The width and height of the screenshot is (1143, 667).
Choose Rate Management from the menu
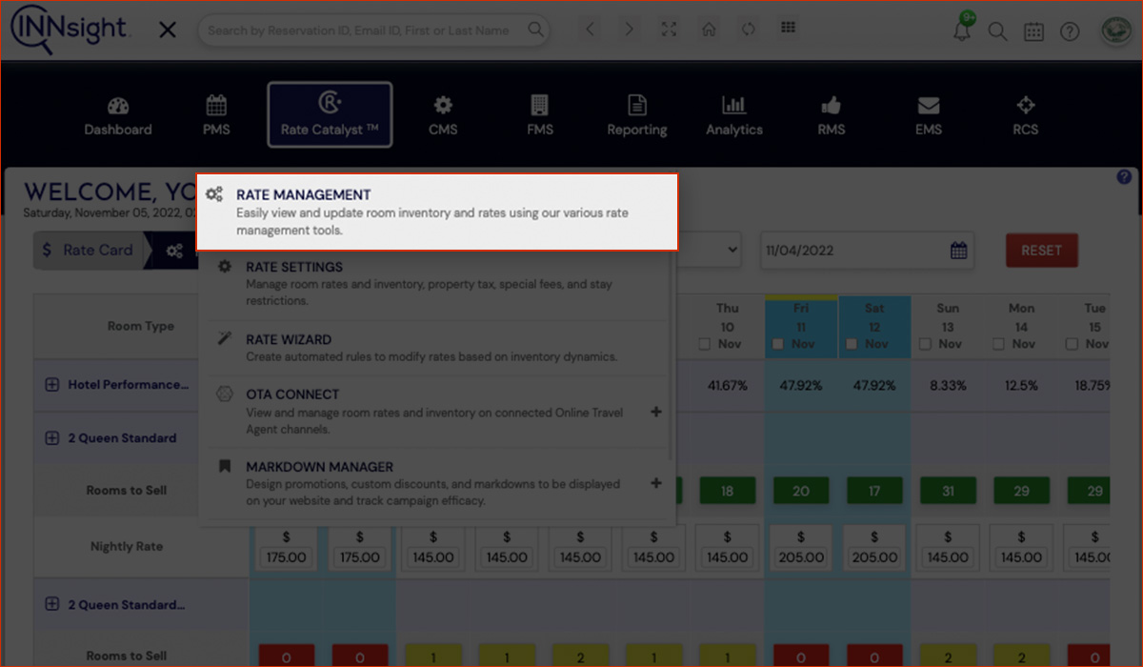pyautogui.click(x=437, y=212)
